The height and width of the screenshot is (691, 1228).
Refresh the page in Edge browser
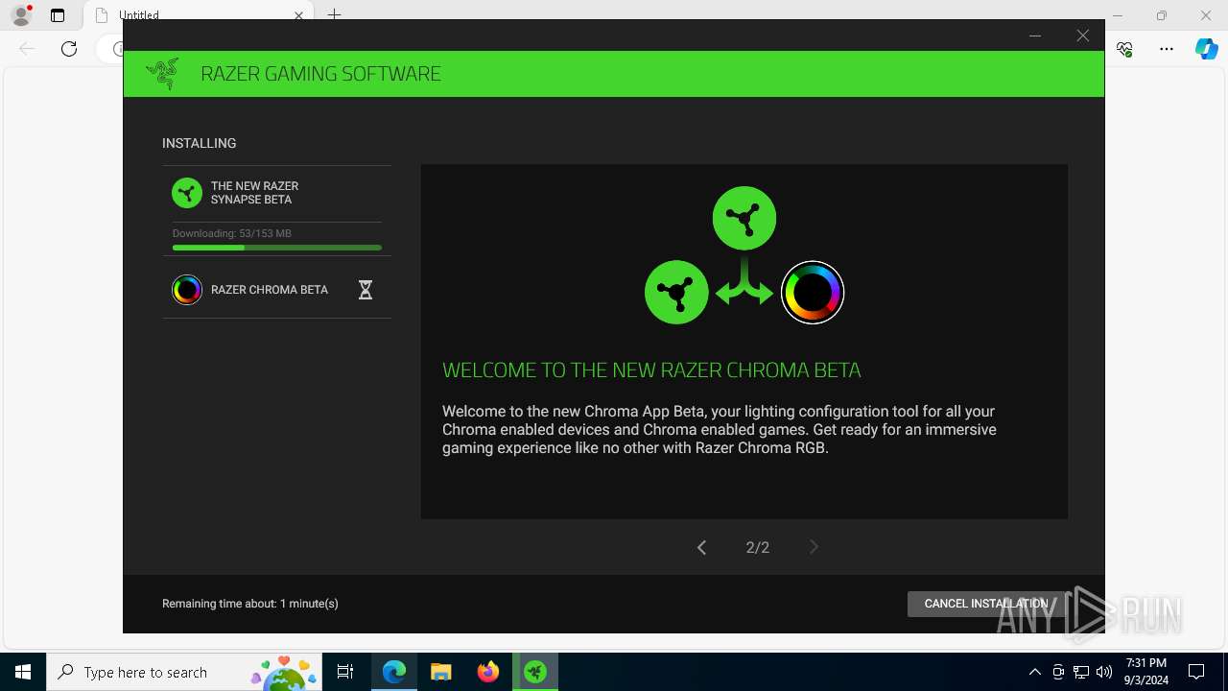69,49
